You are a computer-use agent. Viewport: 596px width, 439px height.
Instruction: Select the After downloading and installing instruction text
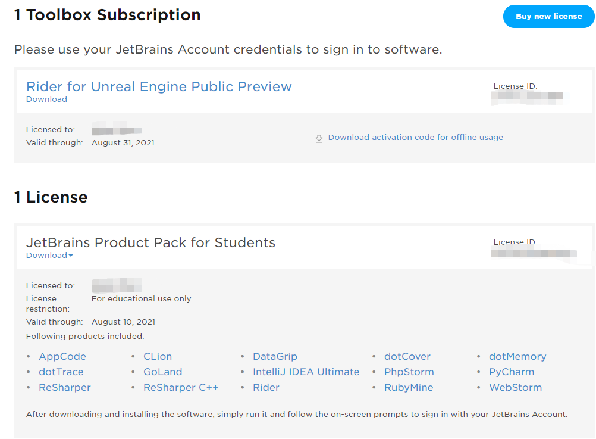(296, 414)
